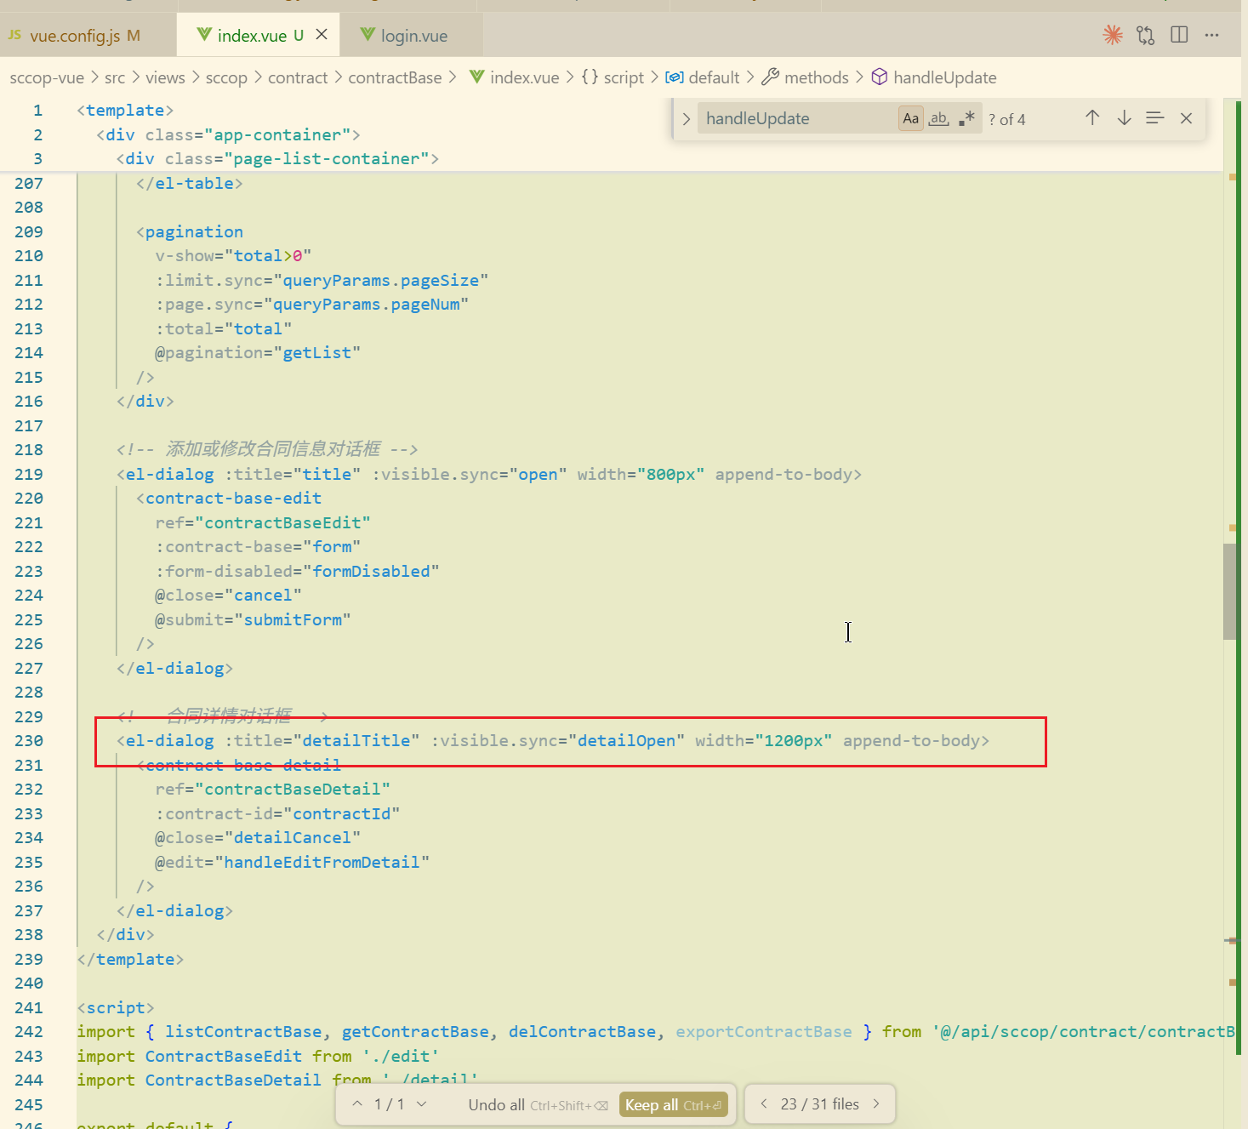Open the source control changes icon
Screen dimensions: 1248x1129
coord(1145,35)
